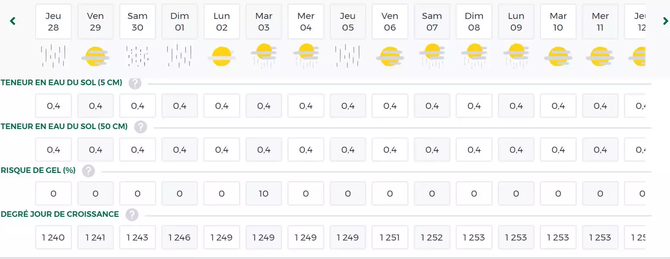
Task: Select the Jeu 05 day tab
Action: coord(348,22)
